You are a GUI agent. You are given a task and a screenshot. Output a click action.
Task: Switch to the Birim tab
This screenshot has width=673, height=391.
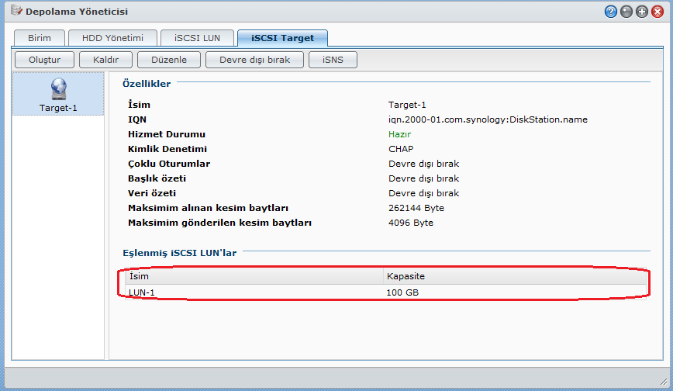(40, 38)
